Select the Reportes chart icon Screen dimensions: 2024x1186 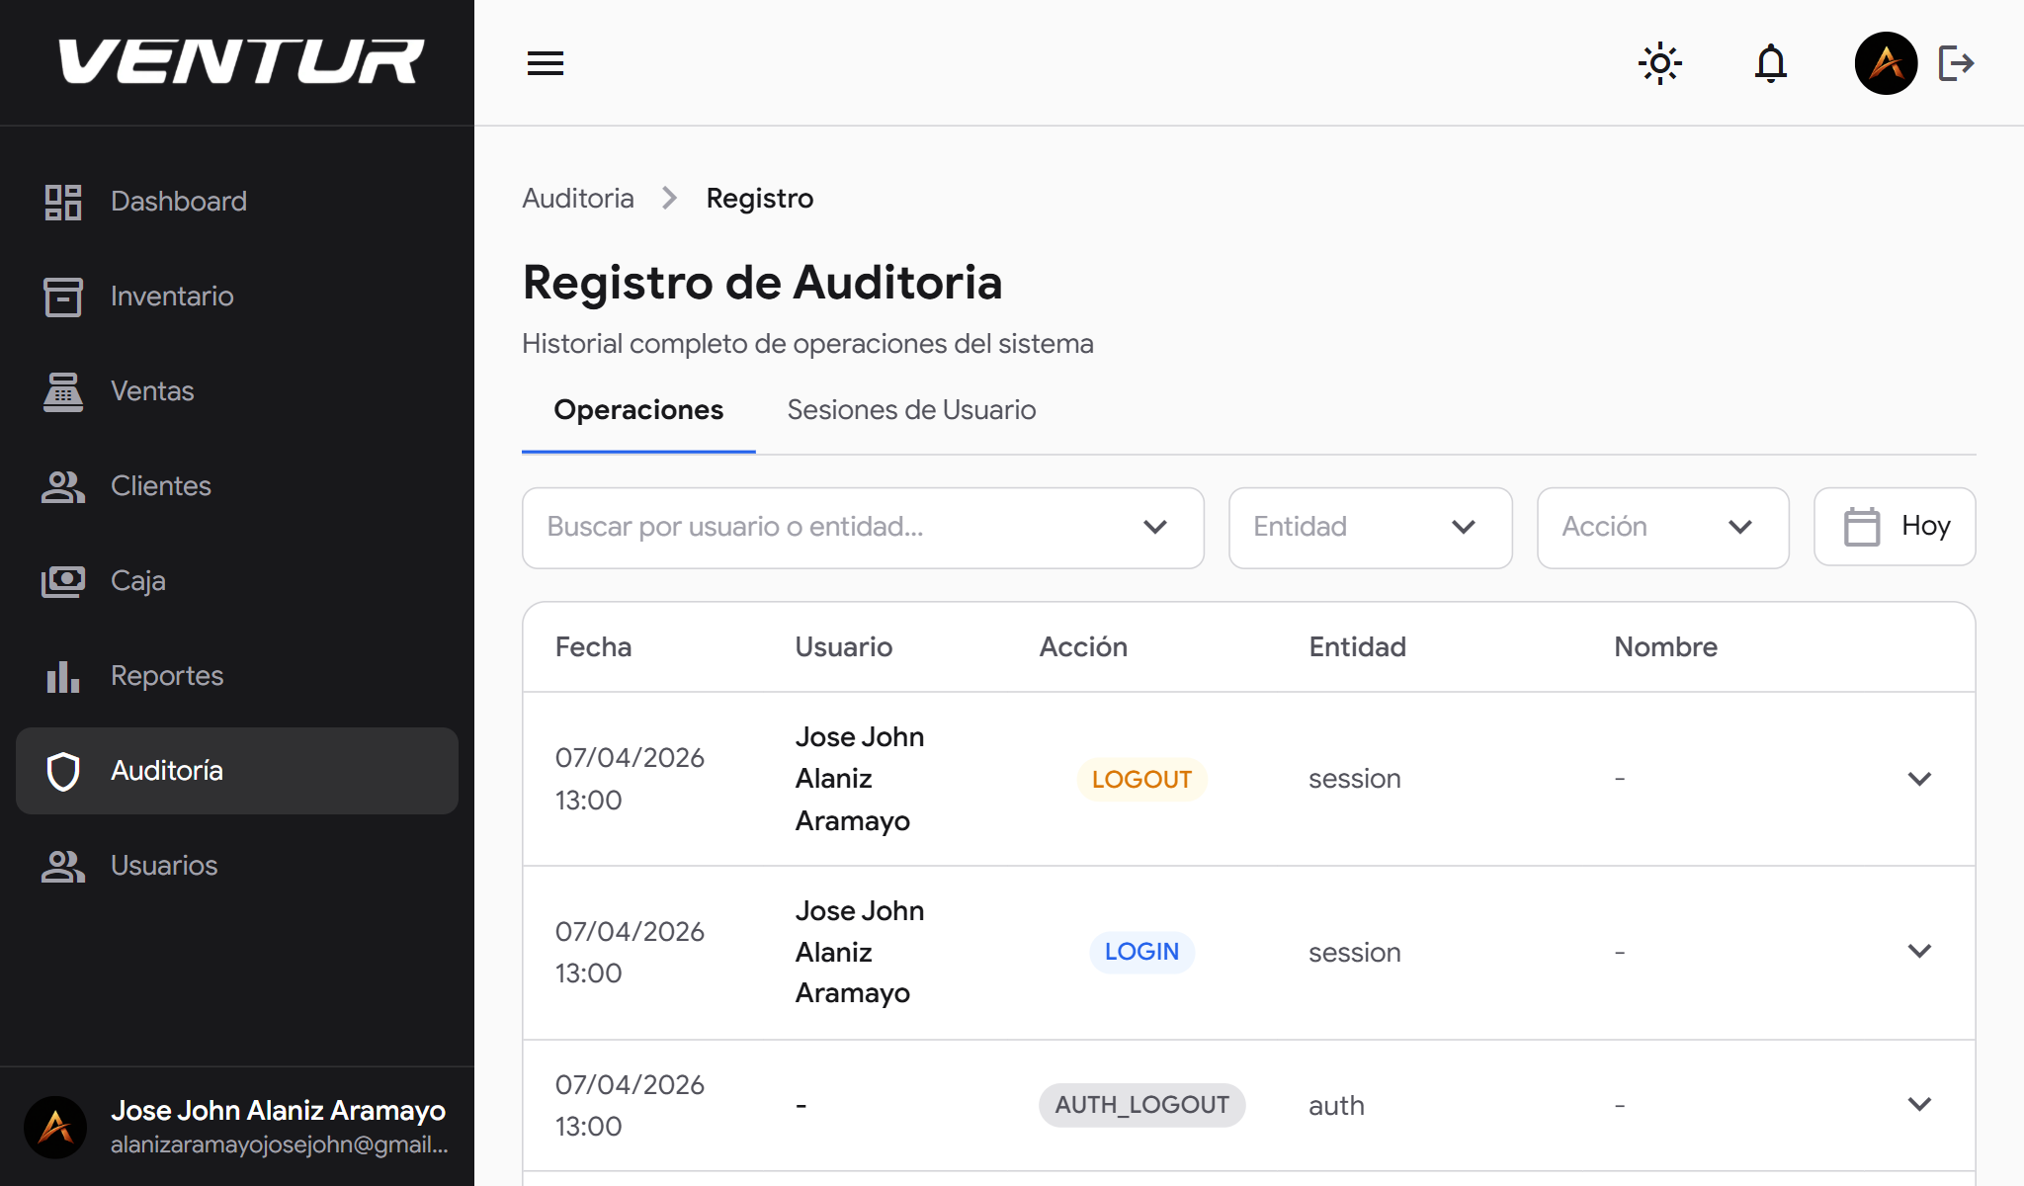[62, 676]
